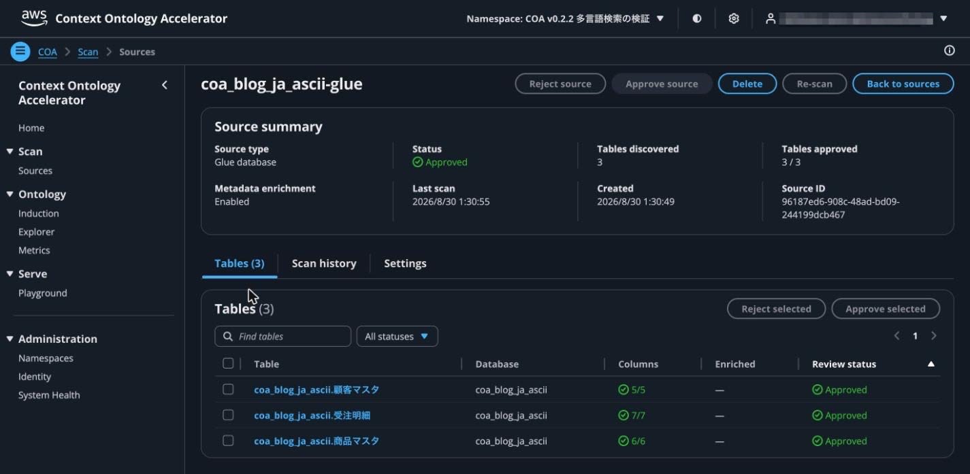Click the green Approved status check icon in summary
Screen dimensions: 970x474
pos(418,162)
